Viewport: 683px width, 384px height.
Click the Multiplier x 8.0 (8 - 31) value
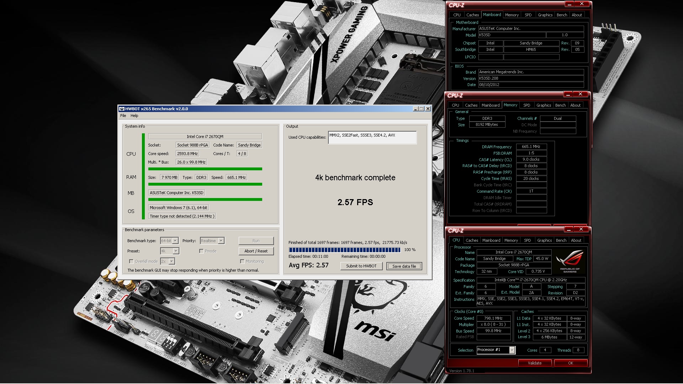pos(493,324)
